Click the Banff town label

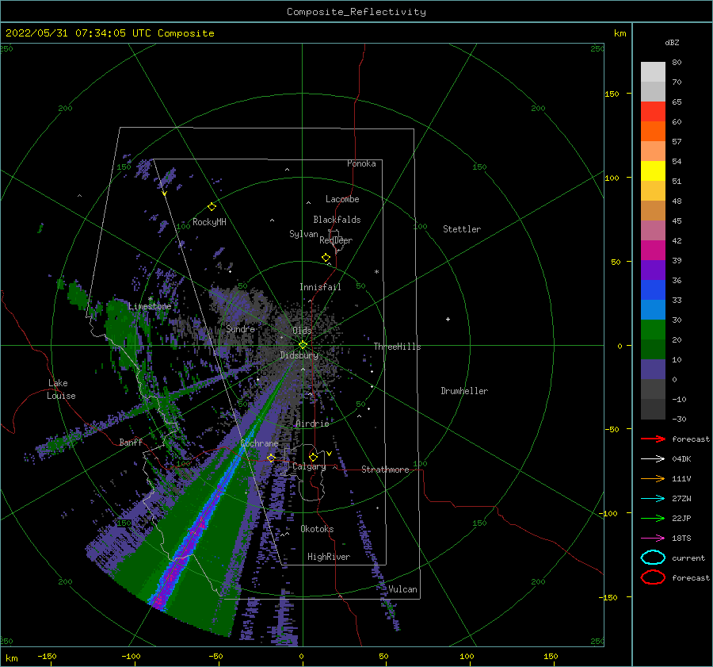(x=131, y=442)
